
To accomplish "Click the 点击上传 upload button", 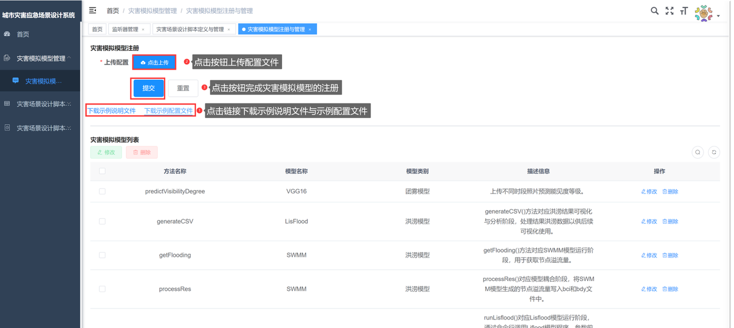I will [x=154, y=62].
